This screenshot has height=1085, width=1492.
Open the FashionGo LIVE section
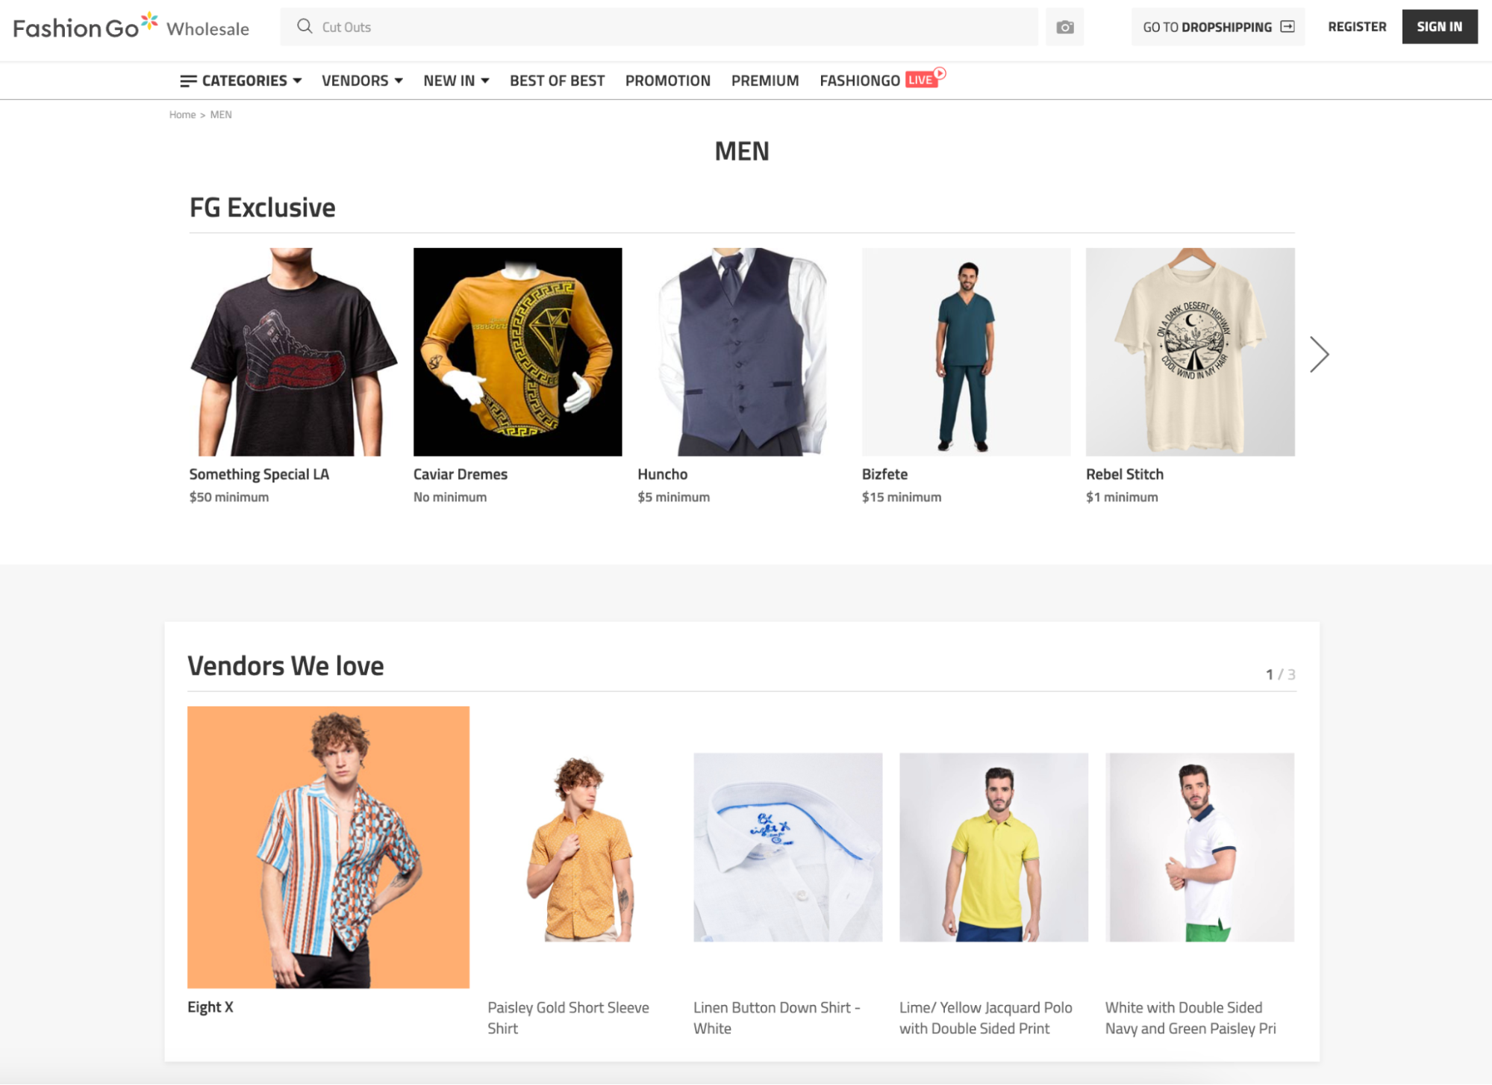point(878,80)
